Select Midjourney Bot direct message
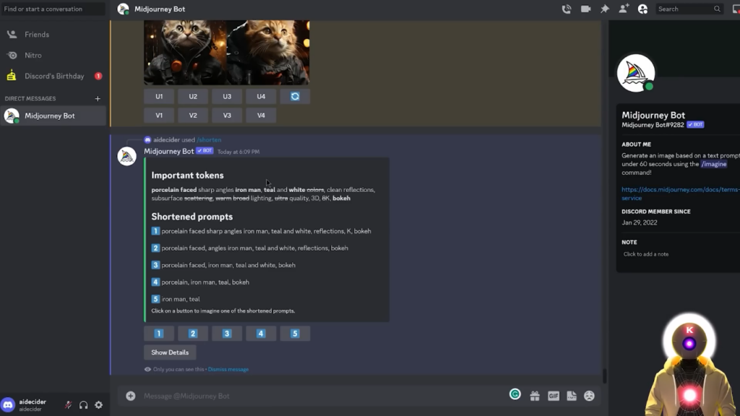 click(53, 116)
